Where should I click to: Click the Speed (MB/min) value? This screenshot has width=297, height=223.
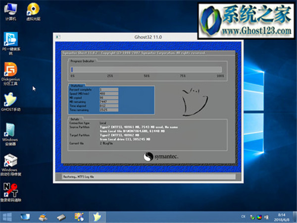pyautogui.click(x=109, y=93)
